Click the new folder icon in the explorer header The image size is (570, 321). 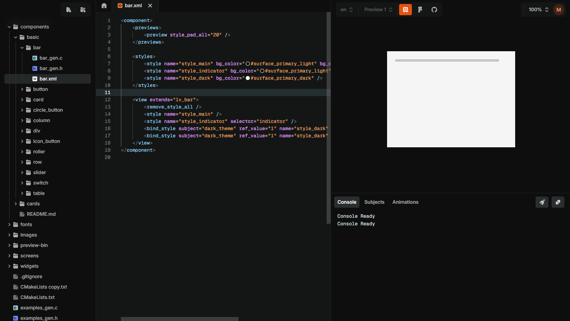(x=83, y=10)
